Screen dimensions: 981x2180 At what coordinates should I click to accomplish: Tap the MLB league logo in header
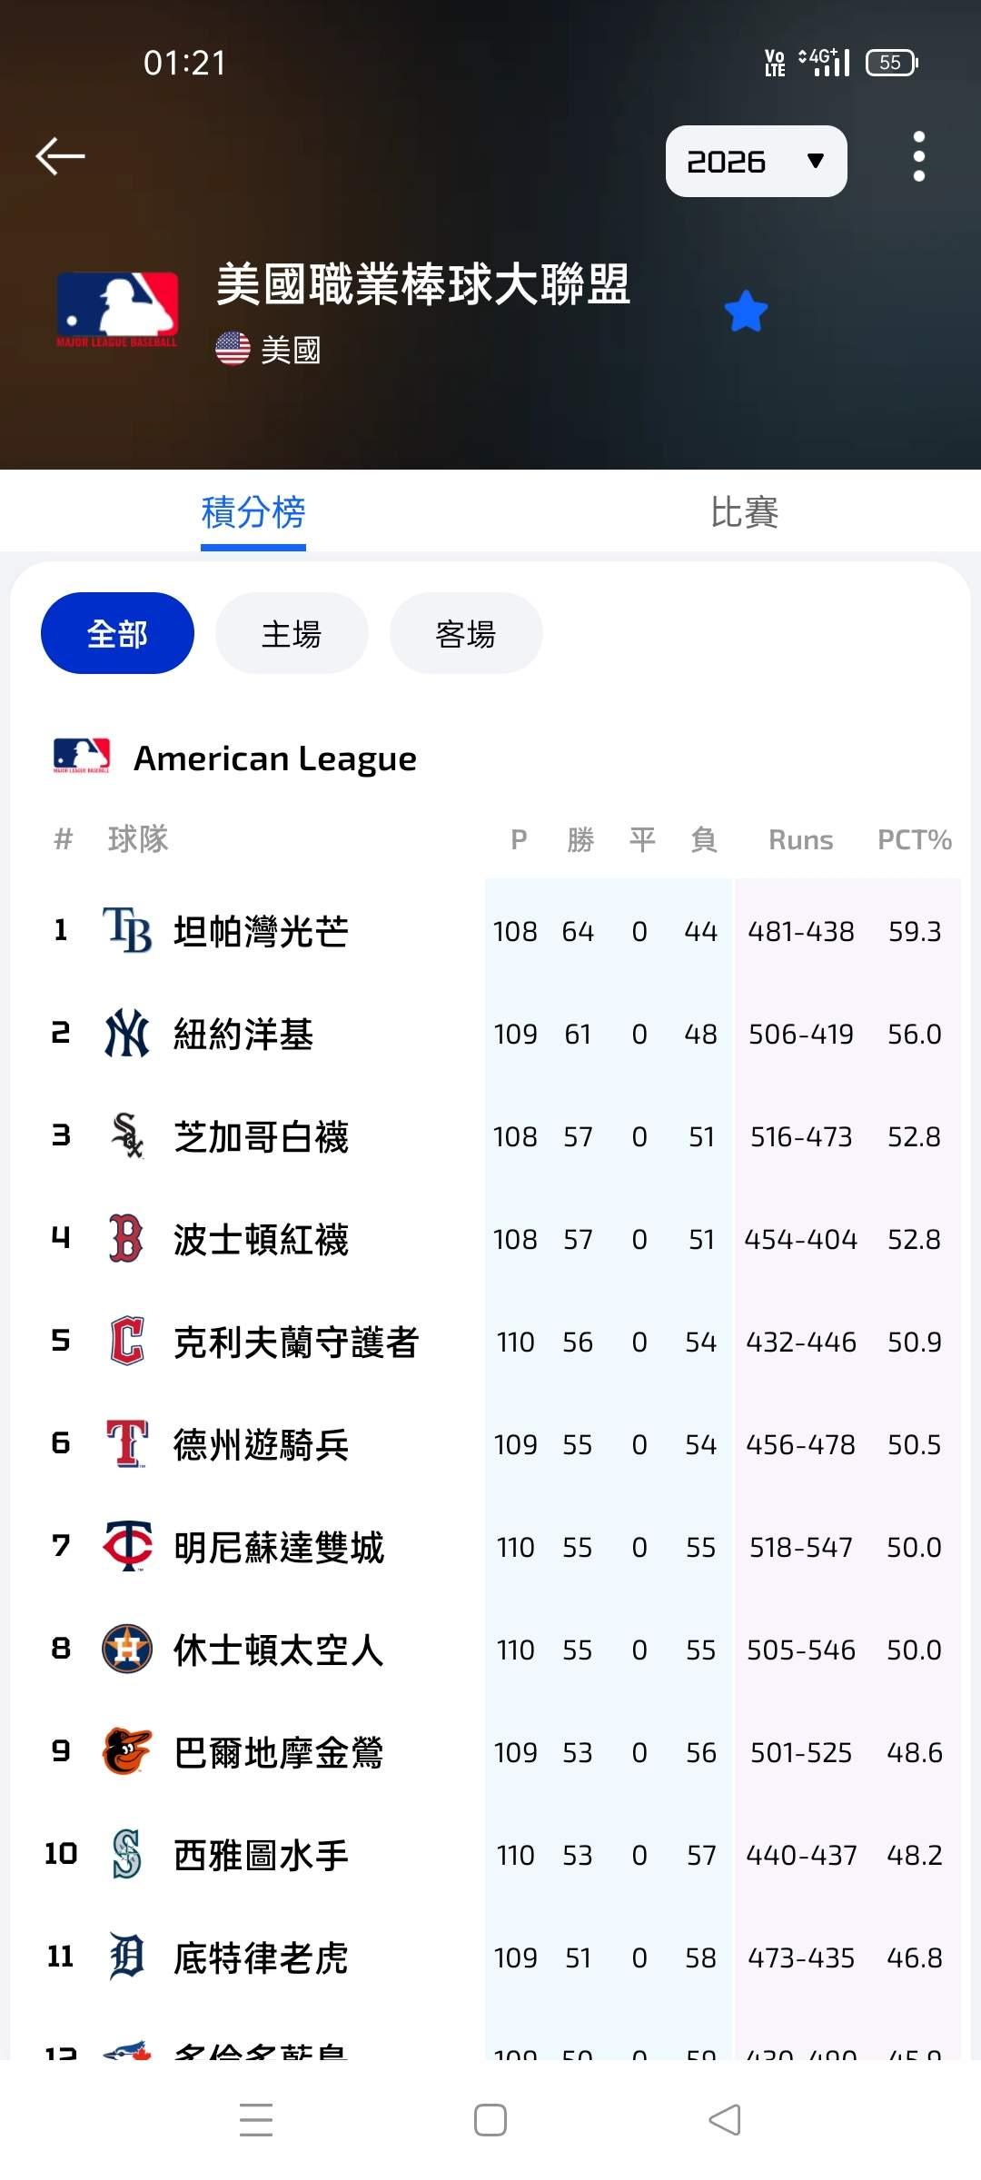(x=117, y=310)
